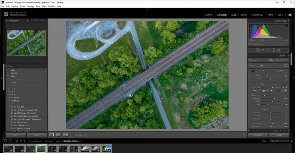The height and width of the screenshot is (153, 295).
Task: Toggle the filter lock switch icon
Action: [x=292, y=141]
